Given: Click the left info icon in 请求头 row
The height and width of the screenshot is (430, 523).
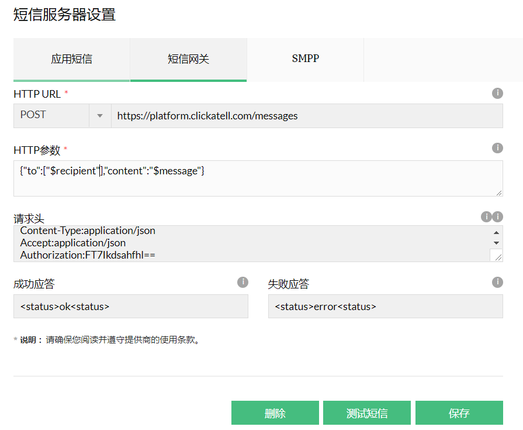Looking at the screenshot, I should click(x=486, y=217).
